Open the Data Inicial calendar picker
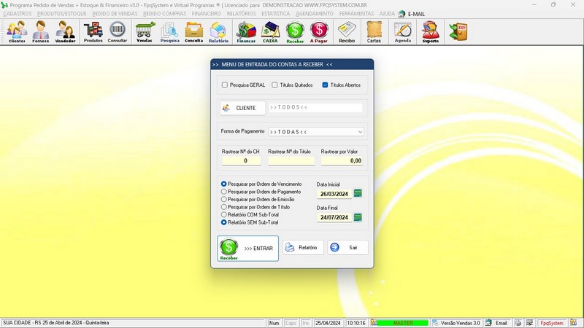 358,193
